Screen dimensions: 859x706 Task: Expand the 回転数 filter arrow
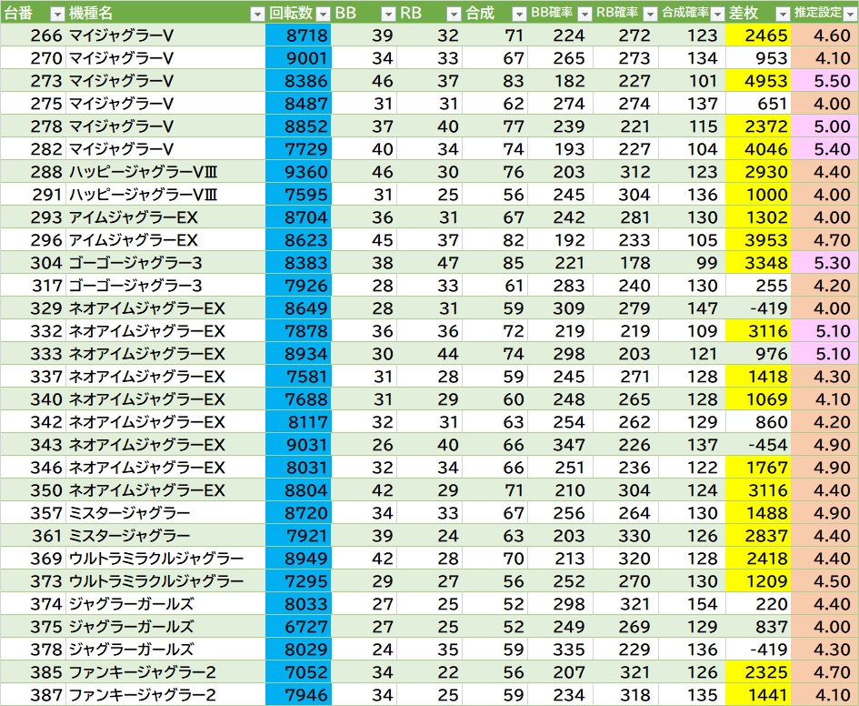coord(322,14)
